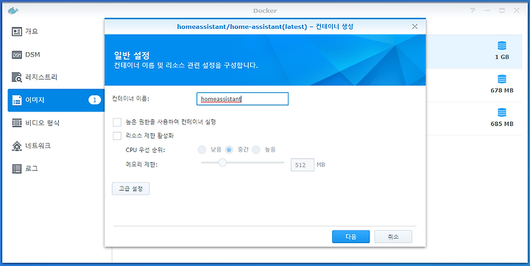Click database icon above 678 MB

coord(502,79)
